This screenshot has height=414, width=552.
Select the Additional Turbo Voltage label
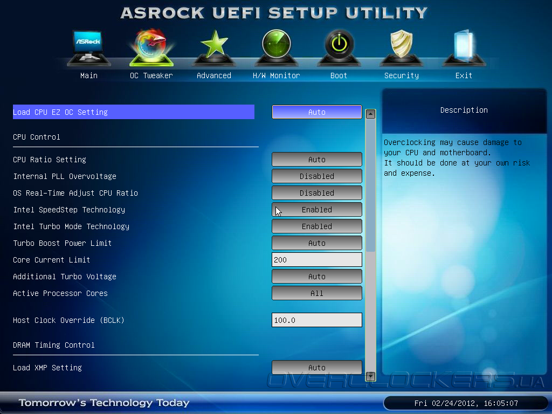coord(65,277)
